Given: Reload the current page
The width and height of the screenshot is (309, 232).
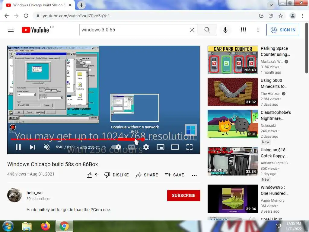Looking at the screenshot, I should point(26,16).
